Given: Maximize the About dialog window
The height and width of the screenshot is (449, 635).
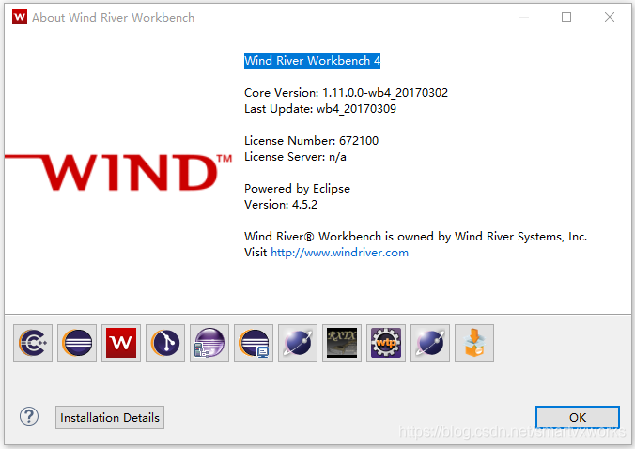Looking at the screenshot, I should (566, 17).
